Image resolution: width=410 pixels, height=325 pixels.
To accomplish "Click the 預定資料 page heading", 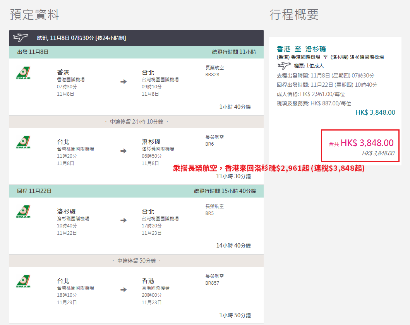I will tap(34, 14).
